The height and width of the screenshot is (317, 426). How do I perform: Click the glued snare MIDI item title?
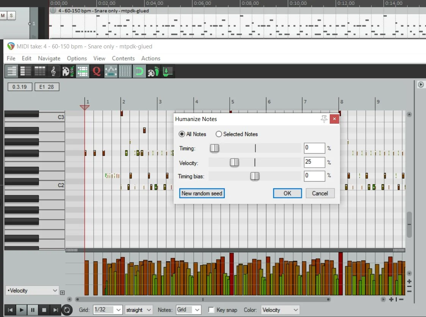pyautogui.click(x=103, y=11)
